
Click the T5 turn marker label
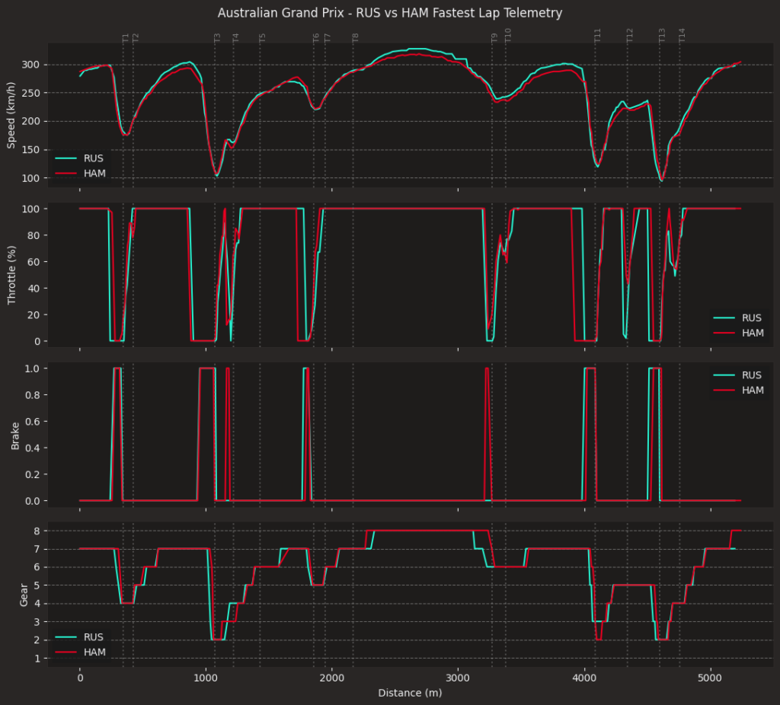(262, 37)
